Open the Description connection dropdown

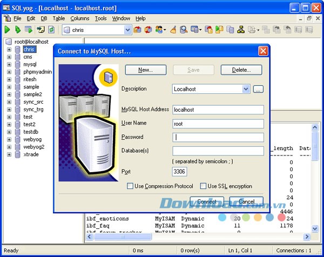(x=246, y=89)
